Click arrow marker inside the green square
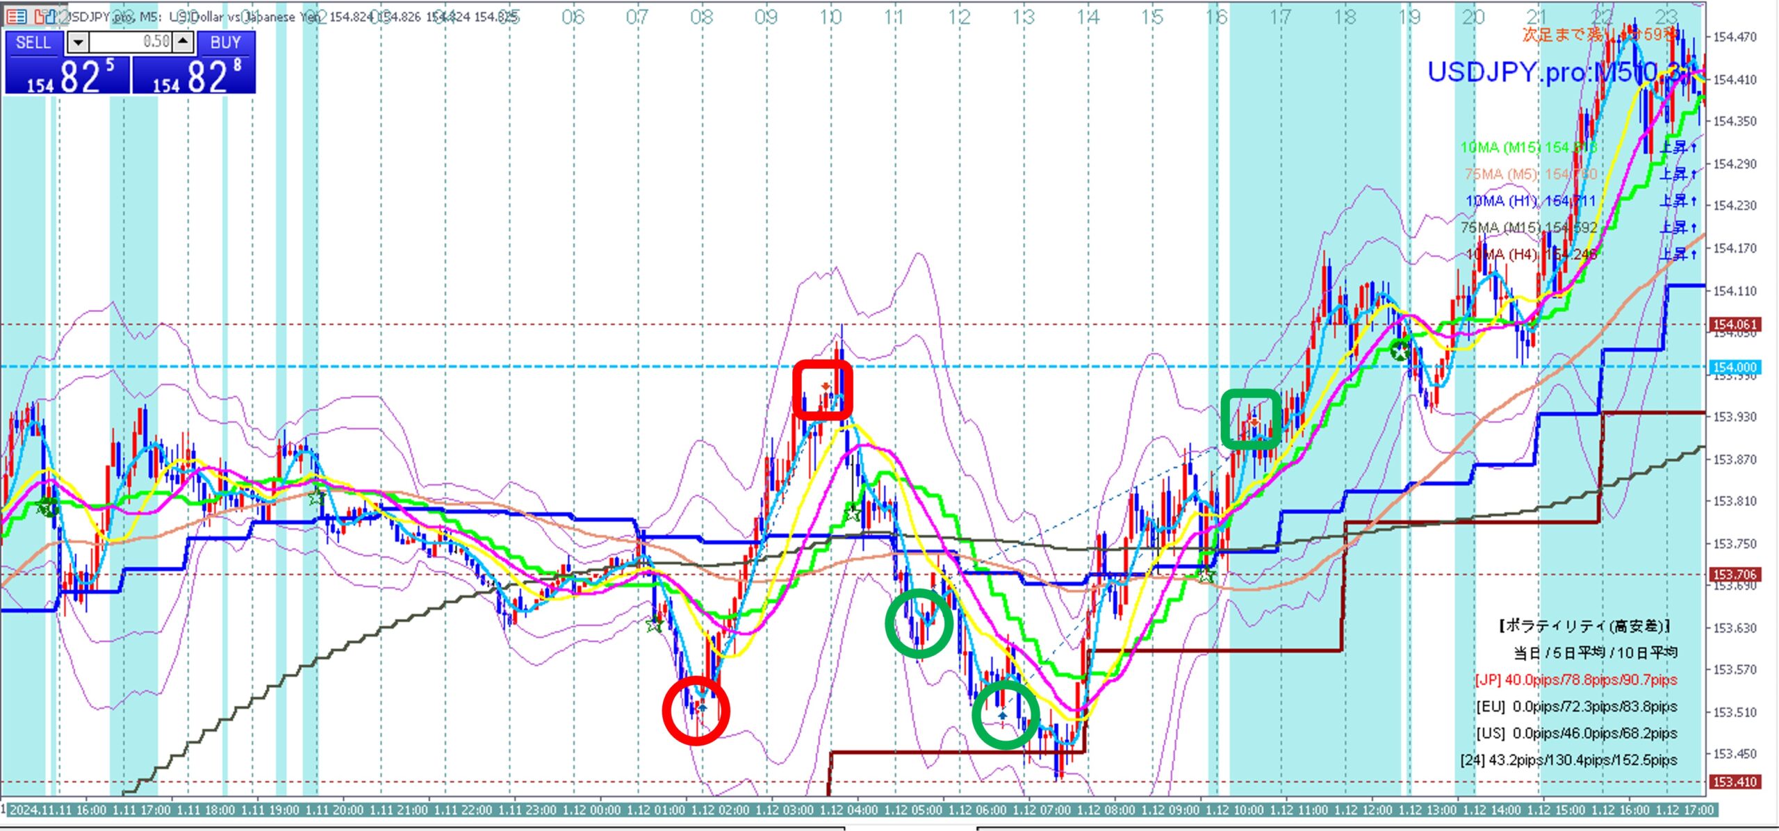1779x831 pixels. [1254, 421]
